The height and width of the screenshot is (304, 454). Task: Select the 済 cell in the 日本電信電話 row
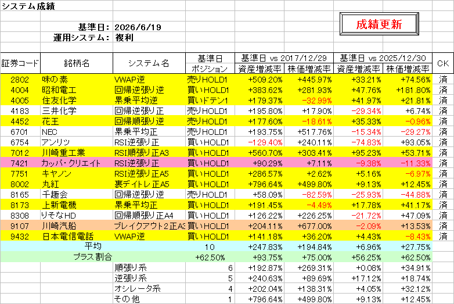click(443, 236)
